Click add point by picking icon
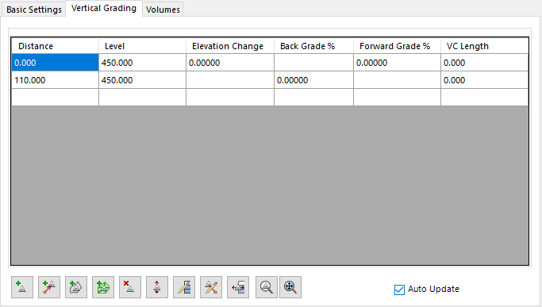 point(49,287)
